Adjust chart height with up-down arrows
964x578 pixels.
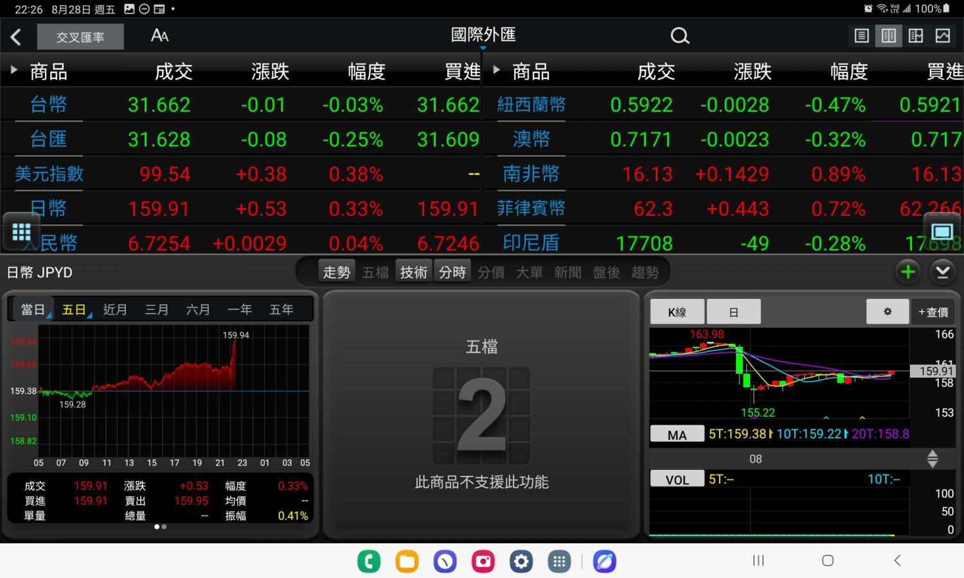click(933, 459)
